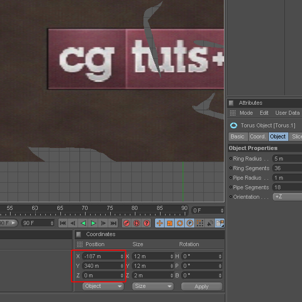This screenshot has height=302, width=302.
Task: Click the red question mark keyframe selection icon
Action: (146, 223)
